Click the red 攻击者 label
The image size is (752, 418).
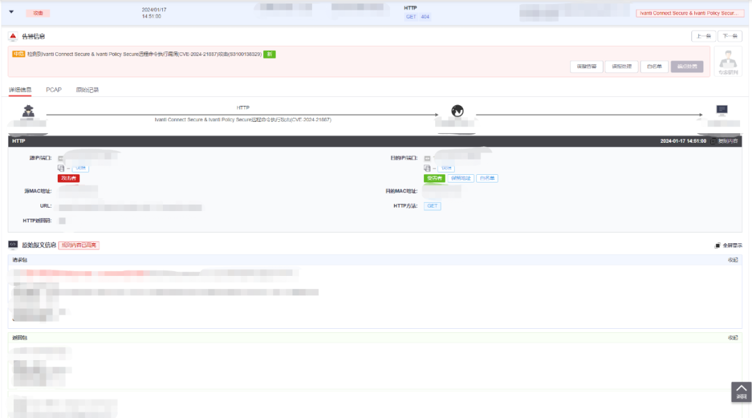click(x=68, y=178)
